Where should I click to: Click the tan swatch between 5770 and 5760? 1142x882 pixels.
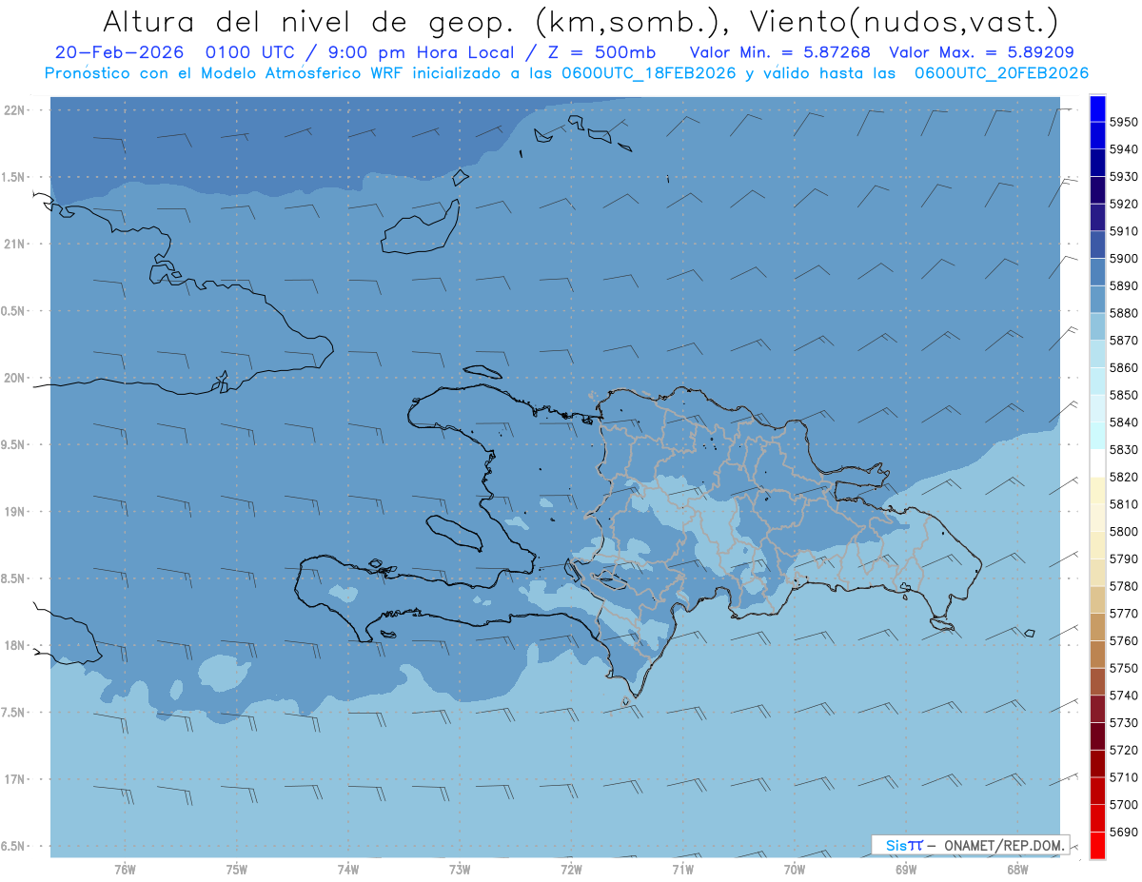pos(1097,627)
